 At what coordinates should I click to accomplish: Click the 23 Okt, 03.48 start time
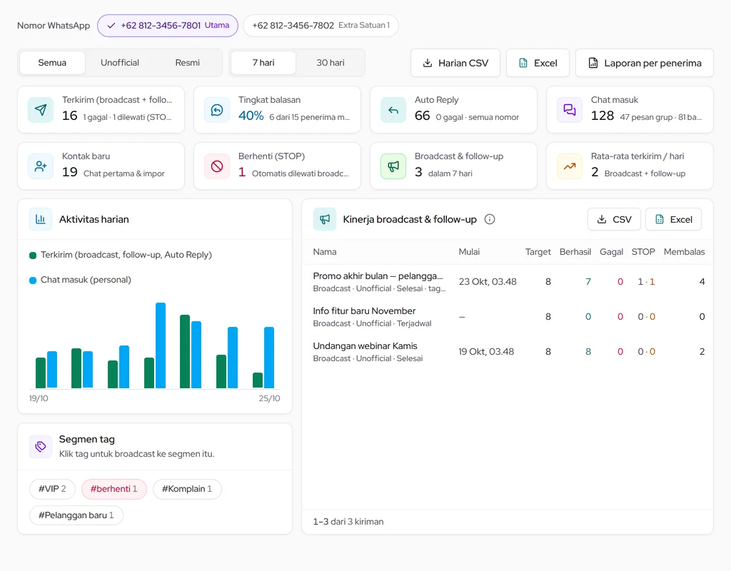click(x=488, y=281)
